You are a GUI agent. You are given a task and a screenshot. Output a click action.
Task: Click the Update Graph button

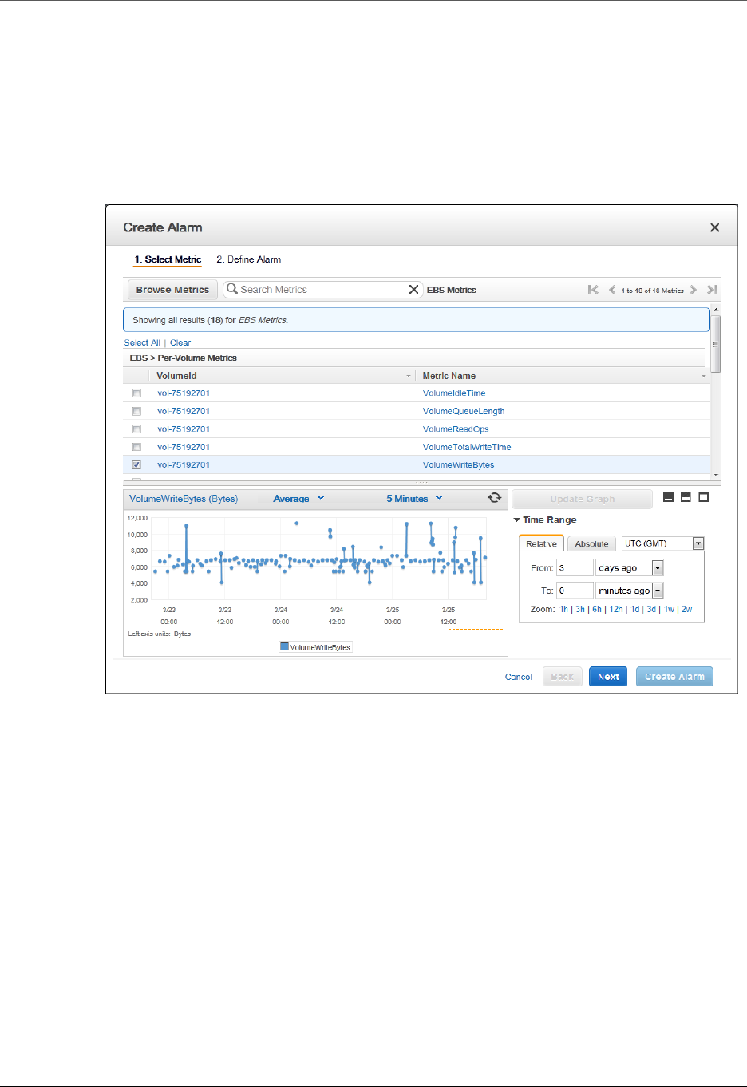point(582,499)
